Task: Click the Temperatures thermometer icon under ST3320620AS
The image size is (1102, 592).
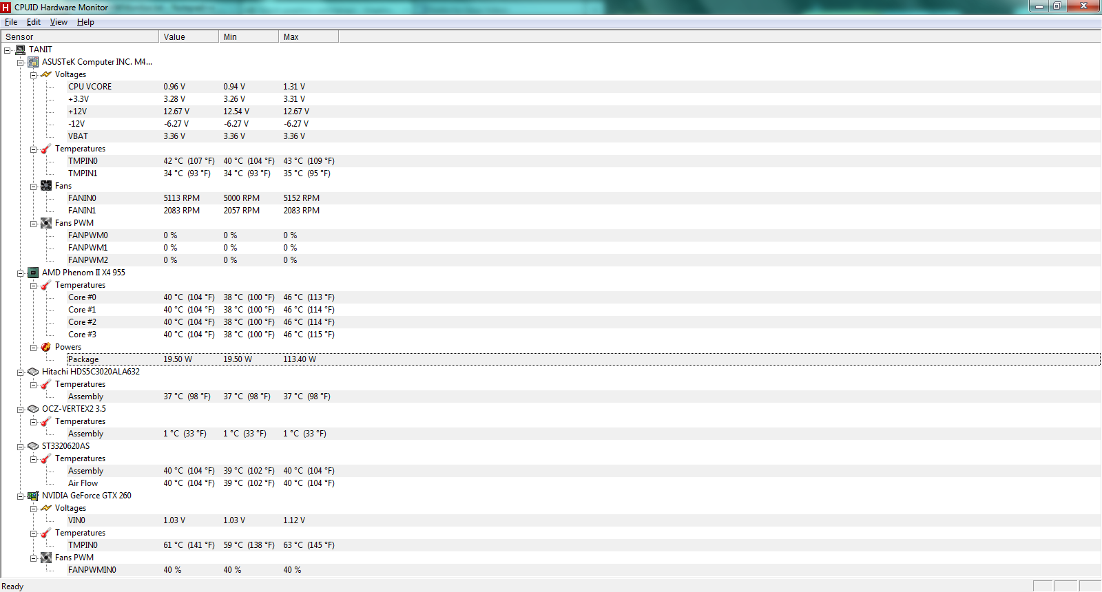Action: [46, 458]
